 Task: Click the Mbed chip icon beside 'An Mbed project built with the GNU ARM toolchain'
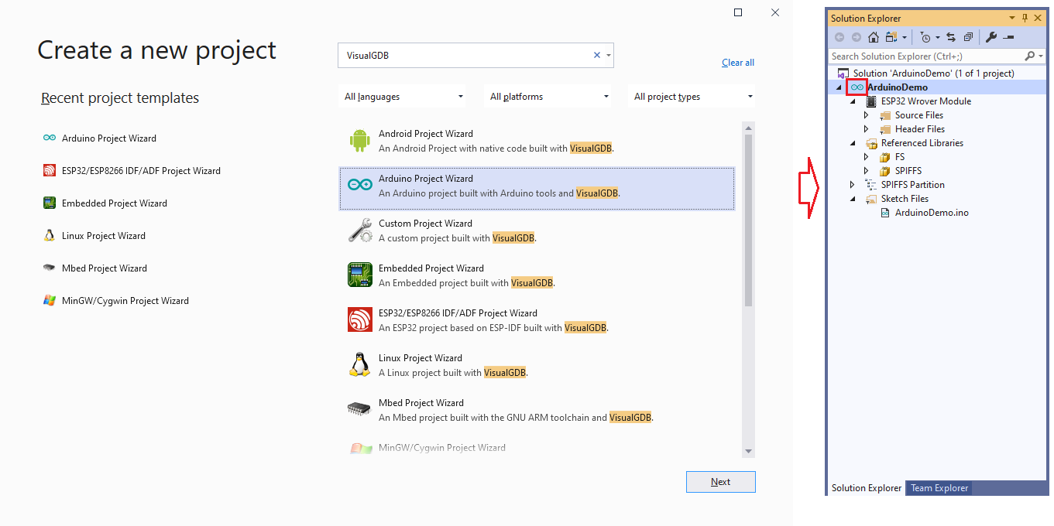click(359, 408)
